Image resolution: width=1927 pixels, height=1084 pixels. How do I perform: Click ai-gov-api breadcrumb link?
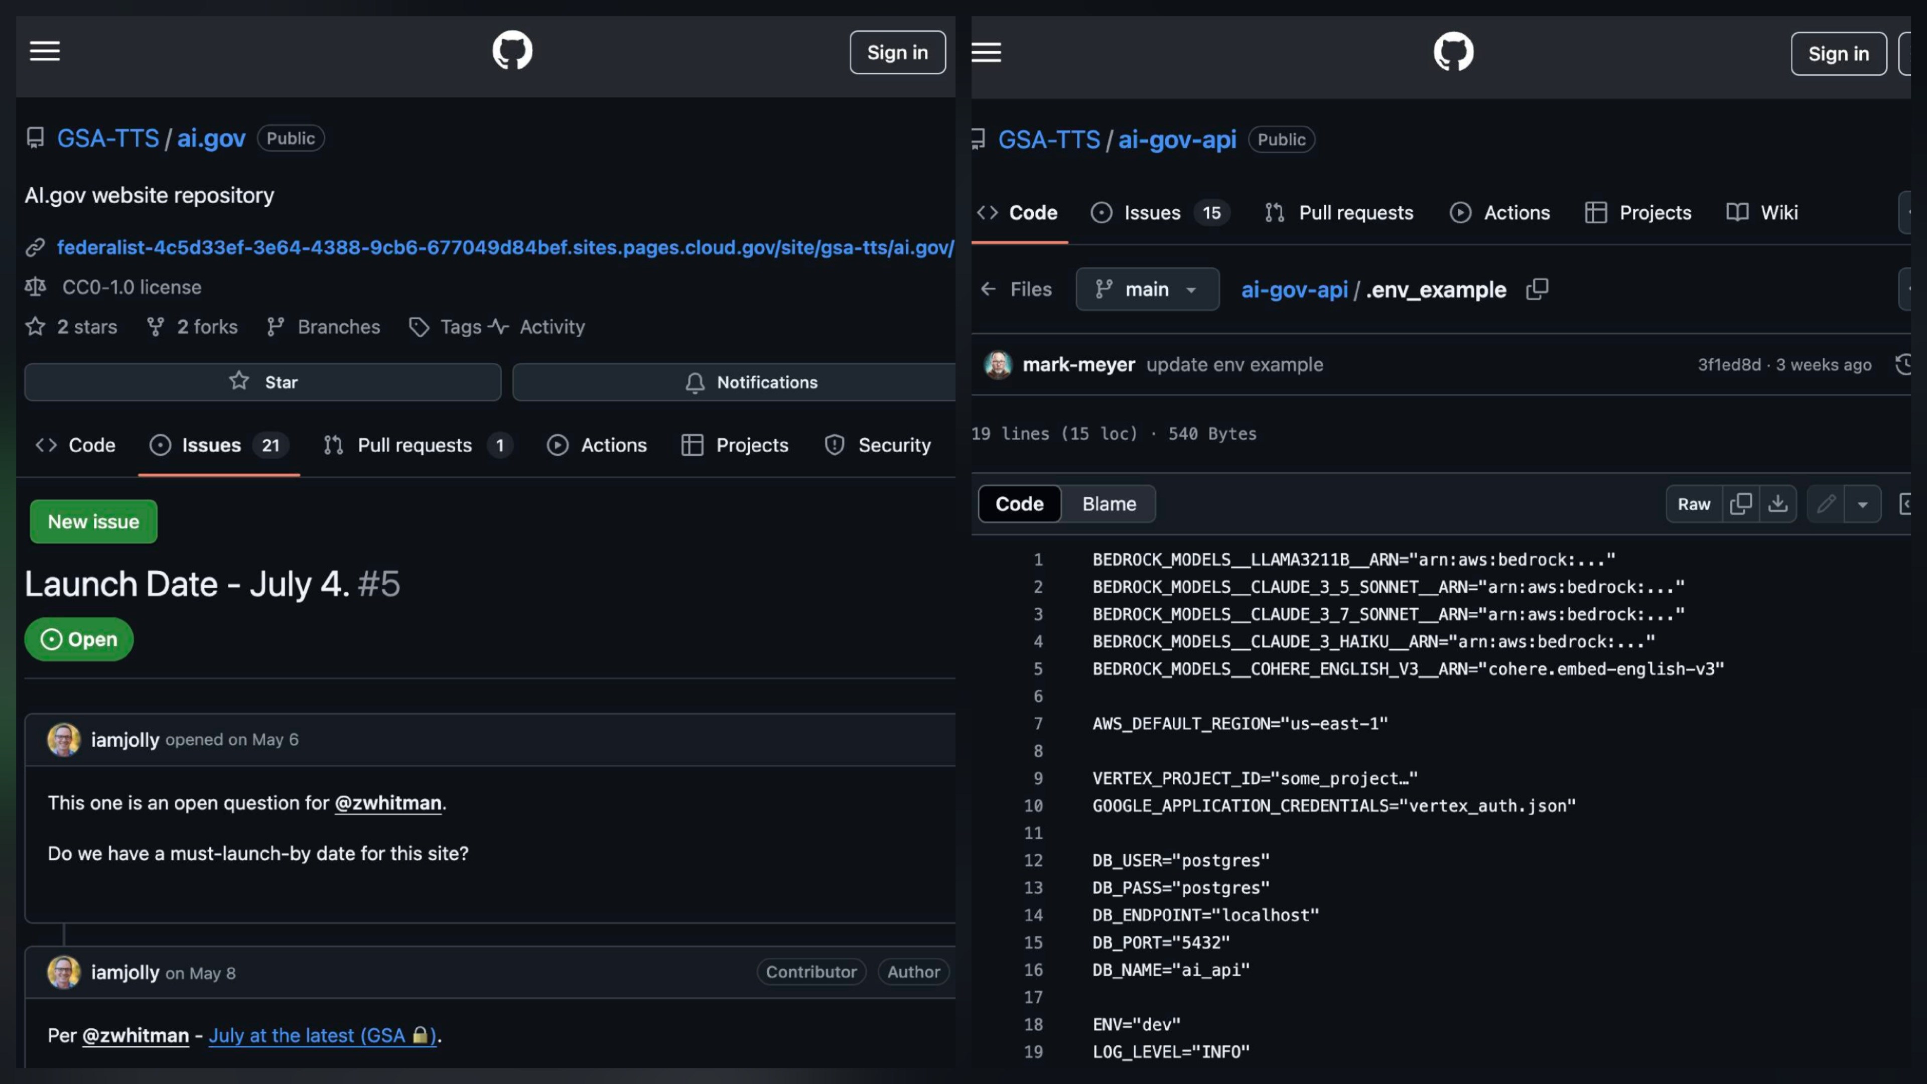(x=1294, y=290)
